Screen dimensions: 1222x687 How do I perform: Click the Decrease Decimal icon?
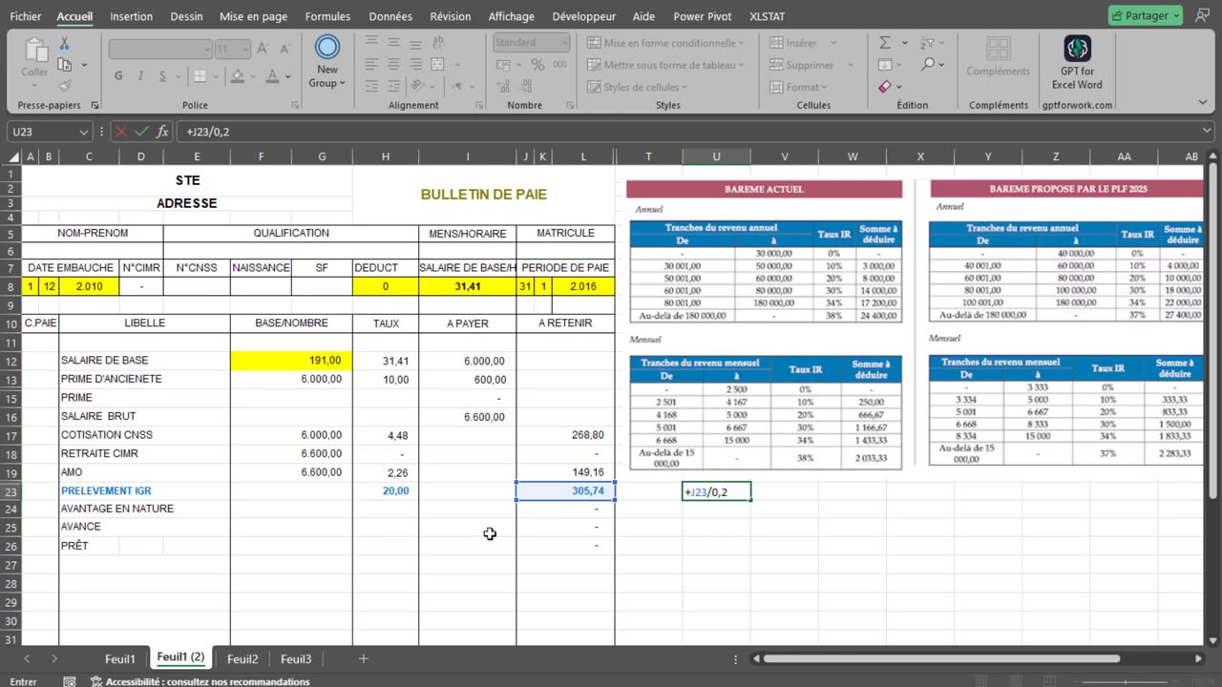pyautogui.click(x=527, y=88)
